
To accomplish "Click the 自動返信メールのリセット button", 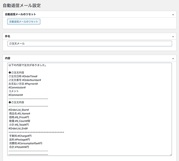I will pos(24,22).
